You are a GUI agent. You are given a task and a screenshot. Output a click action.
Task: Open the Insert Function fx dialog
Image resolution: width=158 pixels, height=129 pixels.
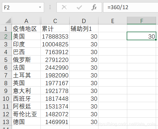94,7
